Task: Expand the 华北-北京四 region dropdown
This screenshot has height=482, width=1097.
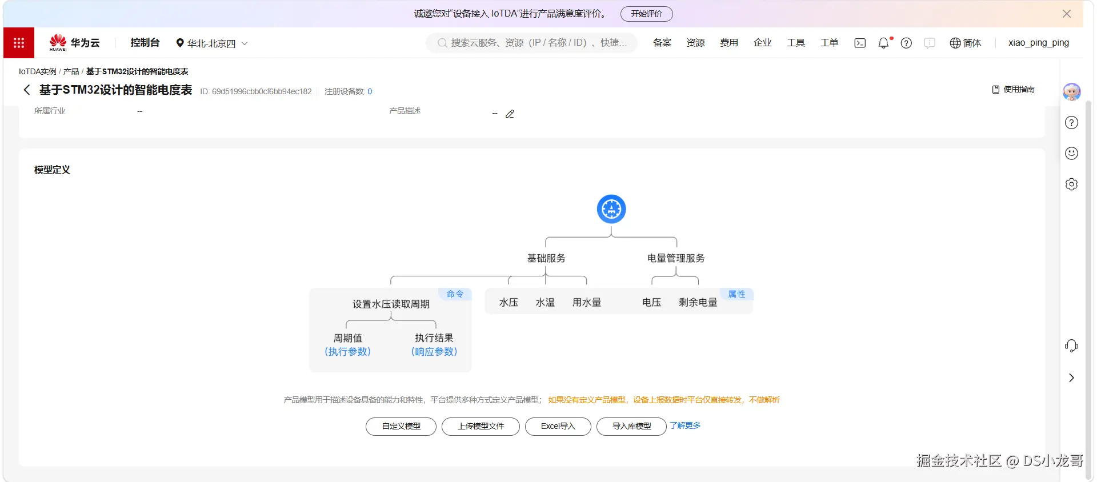Action: [212, 43]
